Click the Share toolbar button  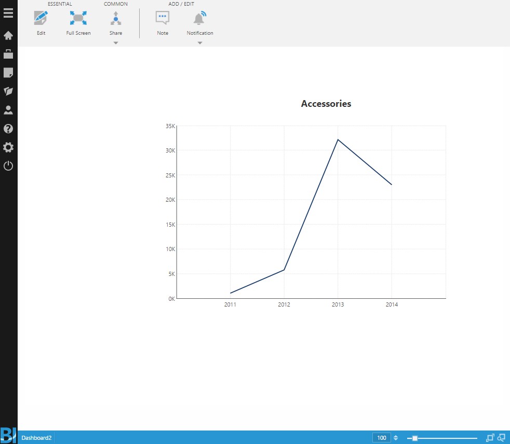[116, 23]
